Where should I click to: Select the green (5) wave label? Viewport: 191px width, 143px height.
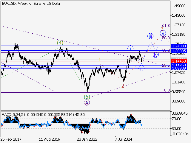(x=87, y=97)
